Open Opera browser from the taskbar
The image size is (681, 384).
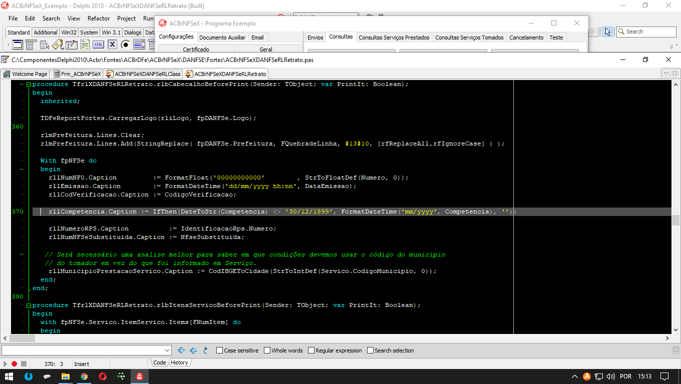tap(103, 376)
